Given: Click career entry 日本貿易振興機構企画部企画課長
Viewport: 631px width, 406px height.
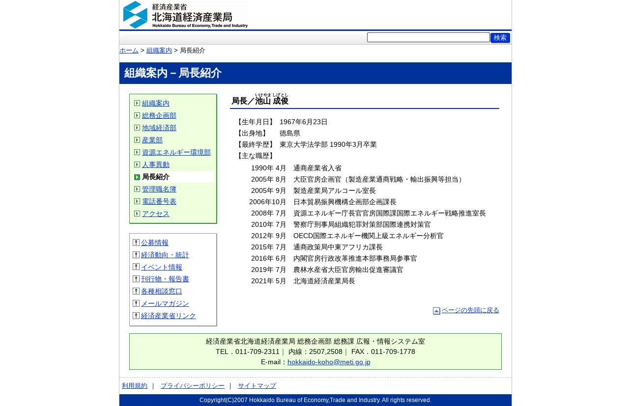Looking at the screenshot, I should 345,202.
